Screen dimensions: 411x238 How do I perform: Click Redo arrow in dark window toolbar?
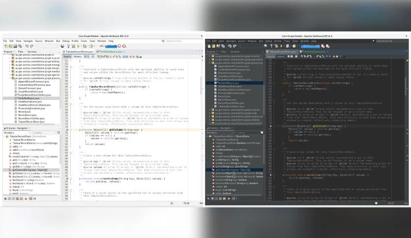(x=235, y=46)
